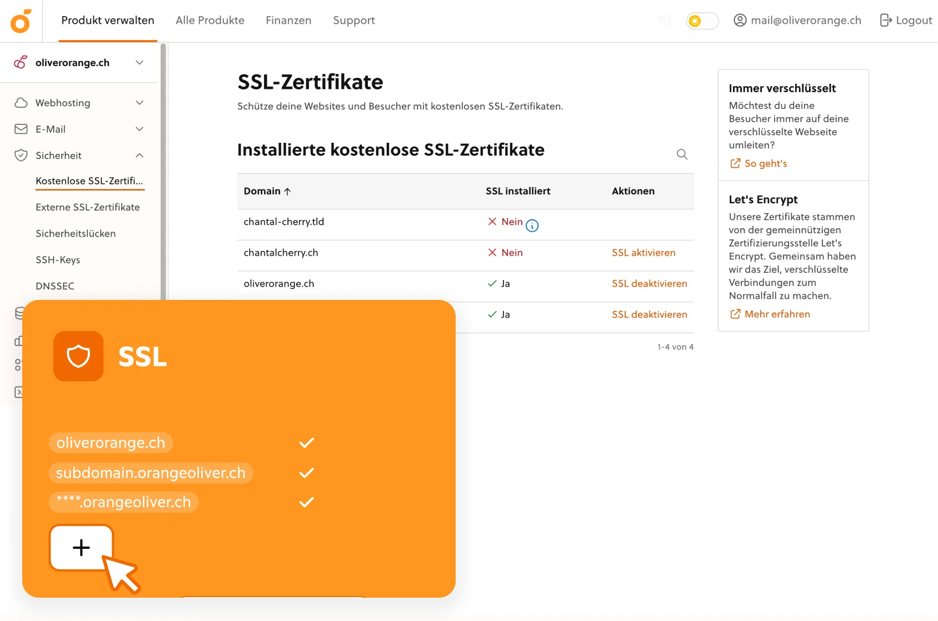
Task: Click the language translate icon in header
Action: click(x=664, y=21)
